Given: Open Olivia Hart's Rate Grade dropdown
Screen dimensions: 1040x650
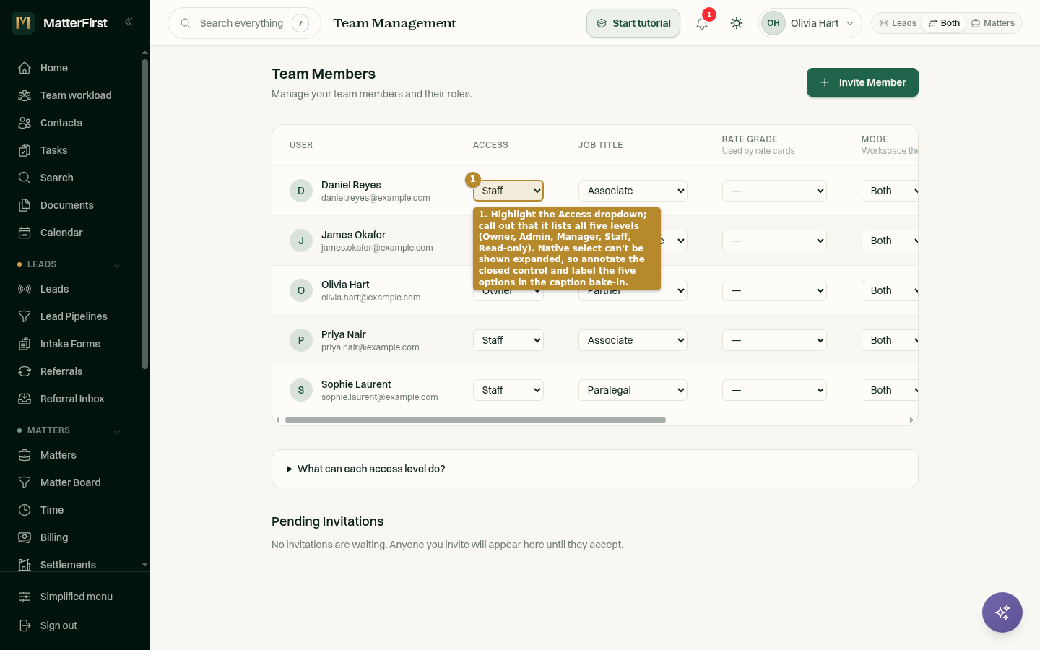Looking at the screenshot, I should point(774,290).
